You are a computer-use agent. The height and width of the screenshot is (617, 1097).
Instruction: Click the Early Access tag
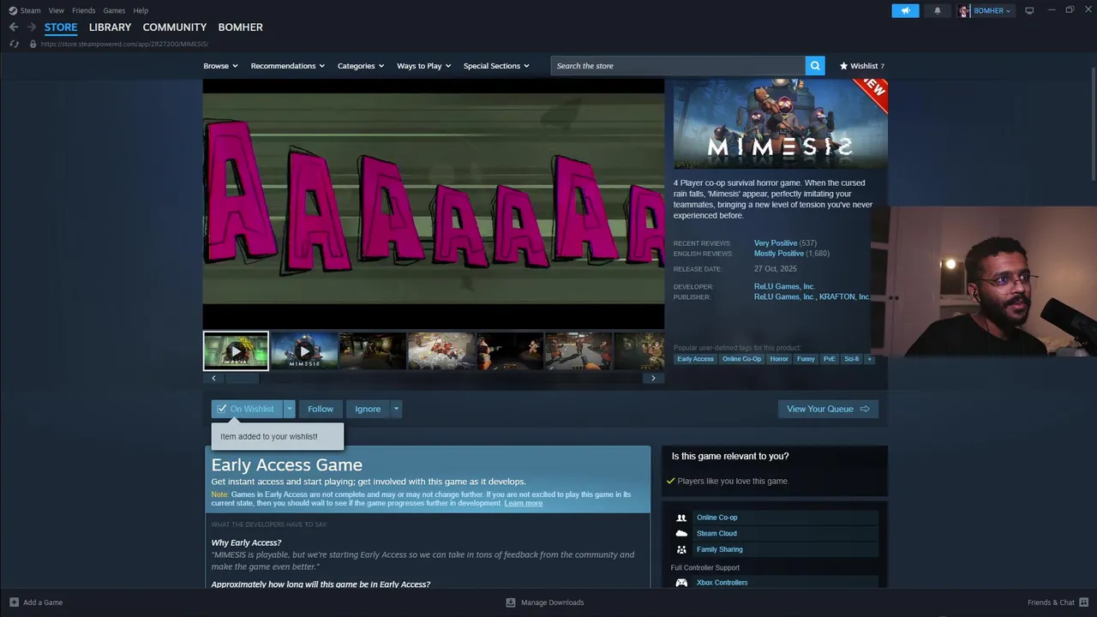click(695, 359)
